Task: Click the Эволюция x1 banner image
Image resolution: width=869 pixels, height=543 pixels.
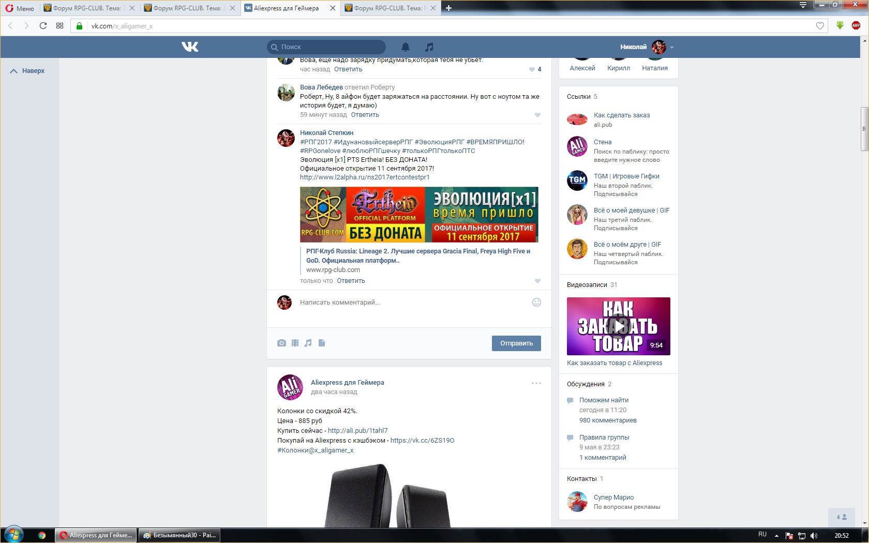Action: click(419, 215)
